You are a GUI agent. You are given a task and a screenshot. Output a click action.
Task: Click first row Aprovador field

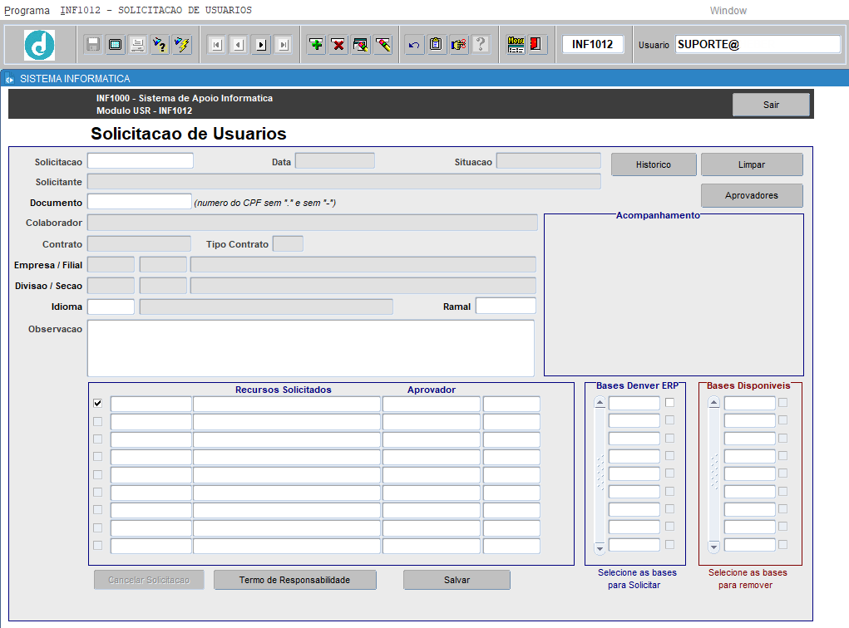(x=431, y=404)
